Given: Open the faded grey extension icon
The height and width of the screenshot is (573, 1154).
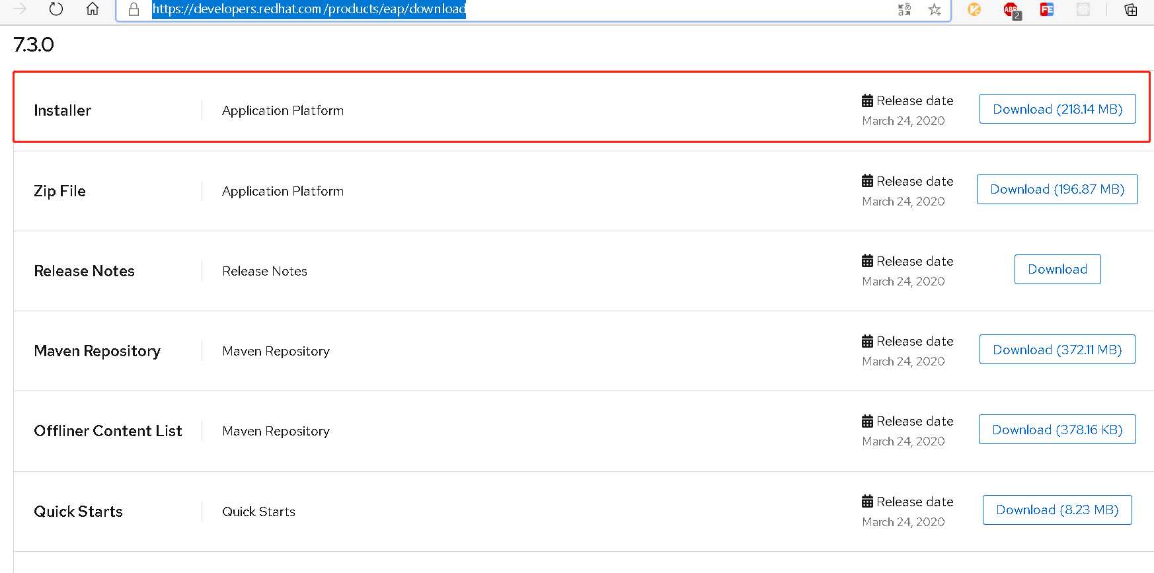Looking at the screenshot, I should [x=1083, y=9].
